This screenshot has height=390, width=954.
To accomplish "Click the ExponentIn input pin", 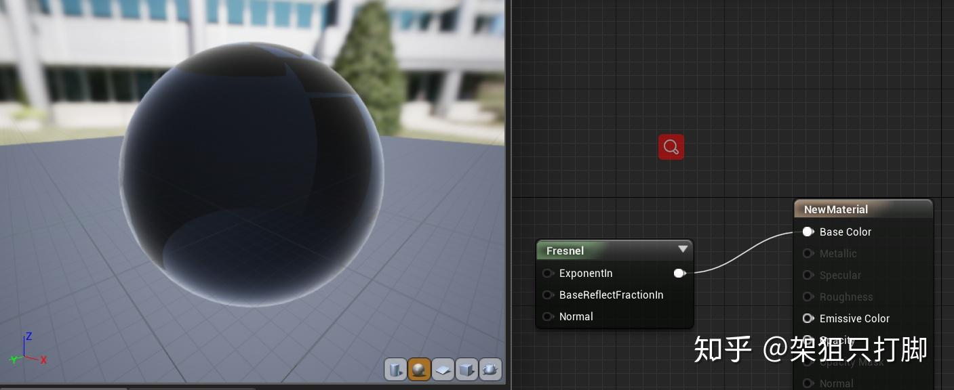I will [x=548, y=274].
